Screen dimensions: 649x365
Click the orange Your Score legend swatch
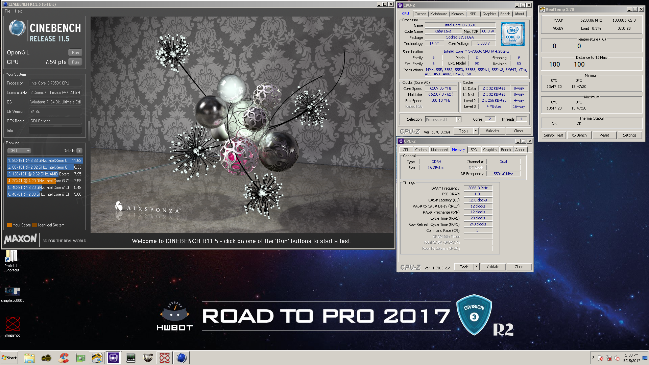pos(9,225)
